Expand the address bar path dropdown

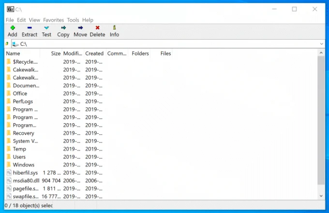pyautogui.click(x=322, y=44)
